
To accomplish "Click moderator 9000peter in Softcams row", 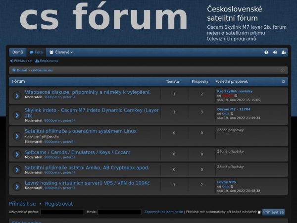I will tap(52, 157).
